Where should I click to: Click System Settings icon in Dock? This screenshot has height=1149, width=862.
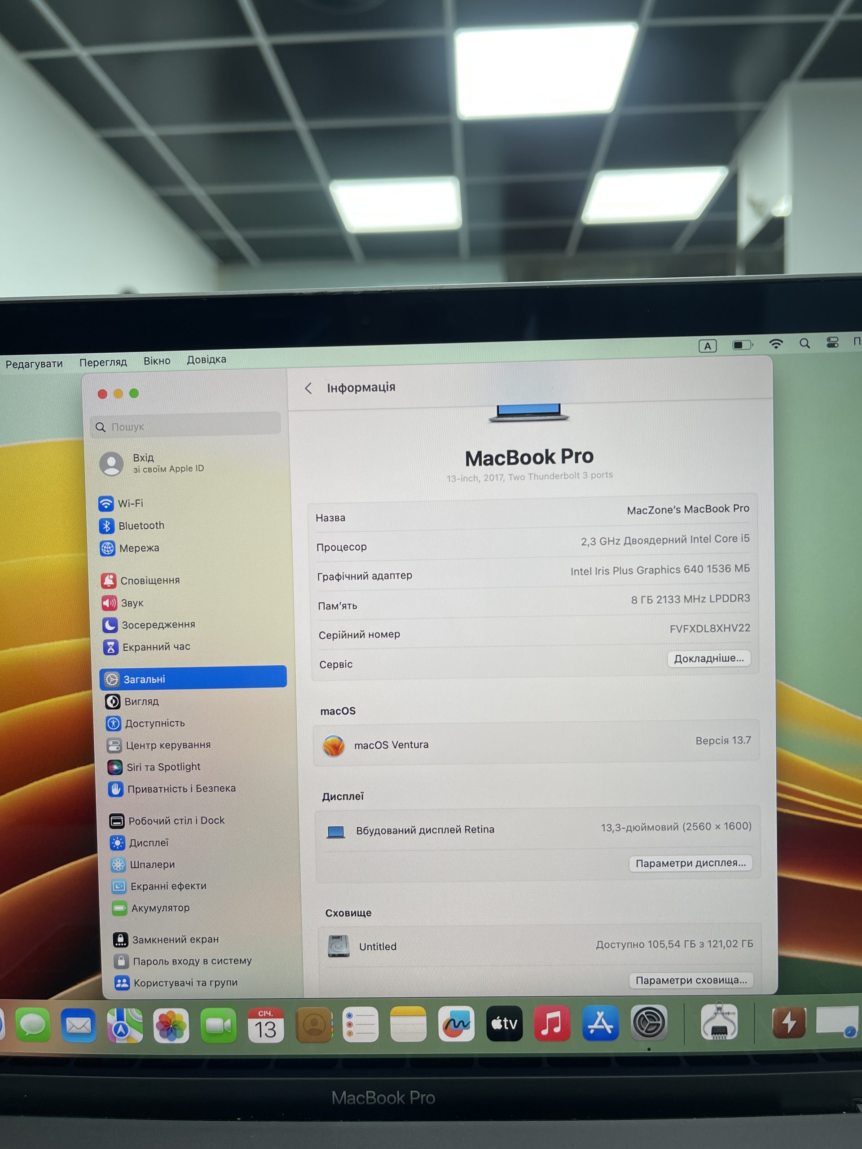coord(649,1022)
